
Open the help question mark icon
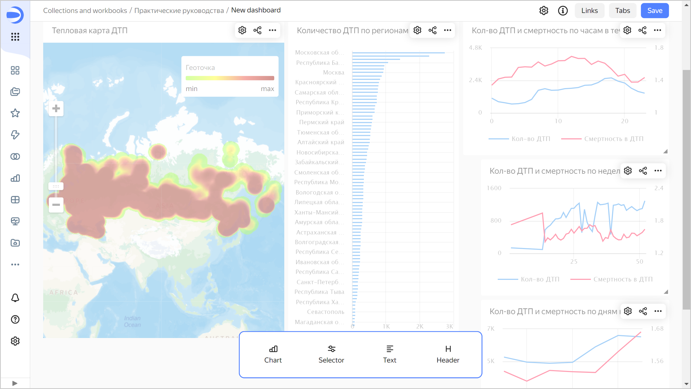pos(15,319)
